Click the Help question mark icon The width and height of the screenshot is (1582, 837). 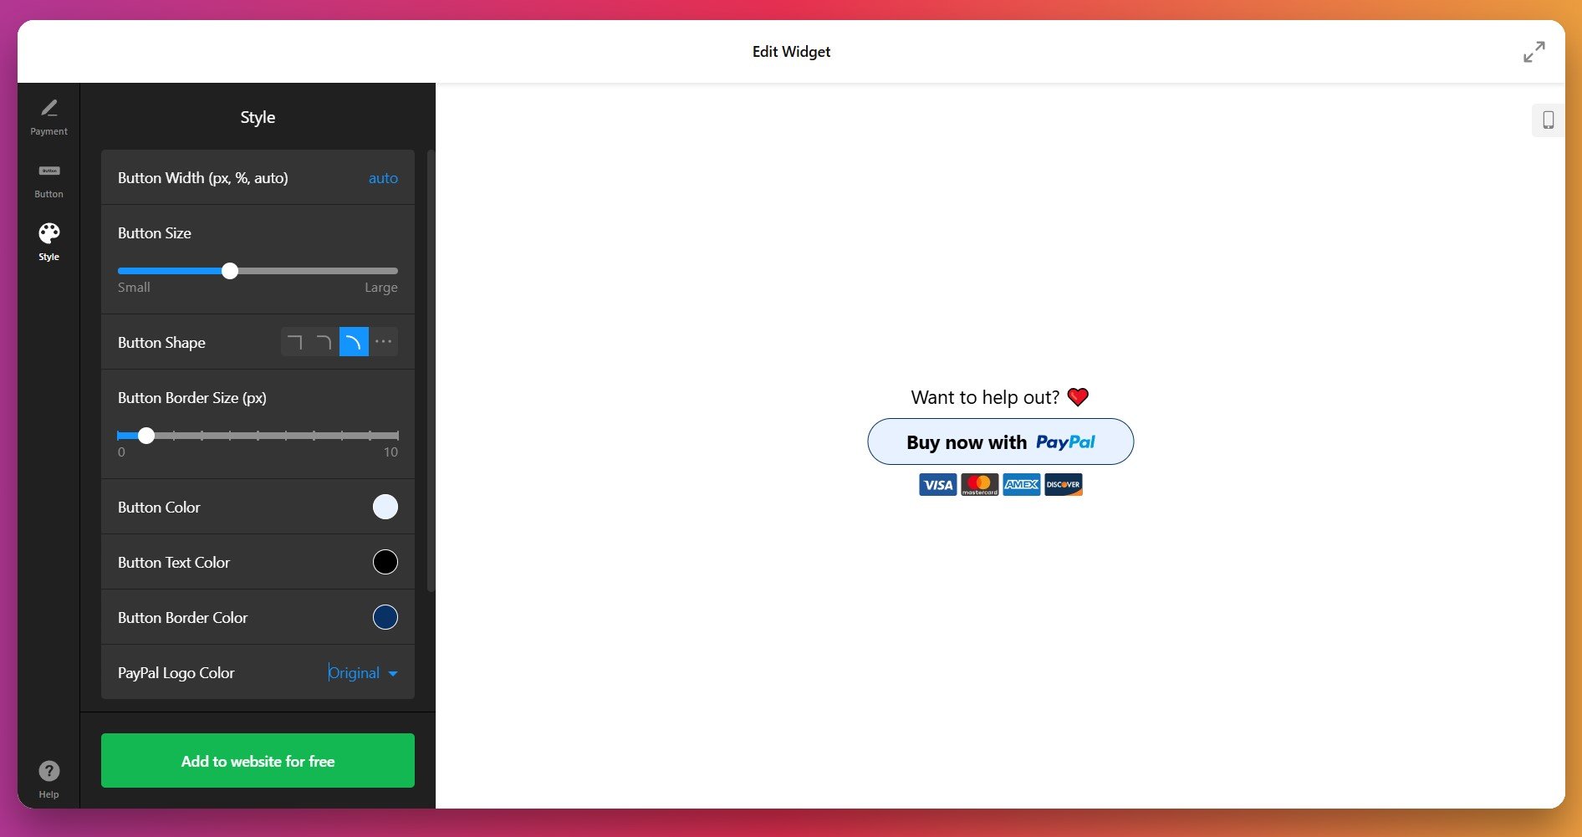coord(48,771)
